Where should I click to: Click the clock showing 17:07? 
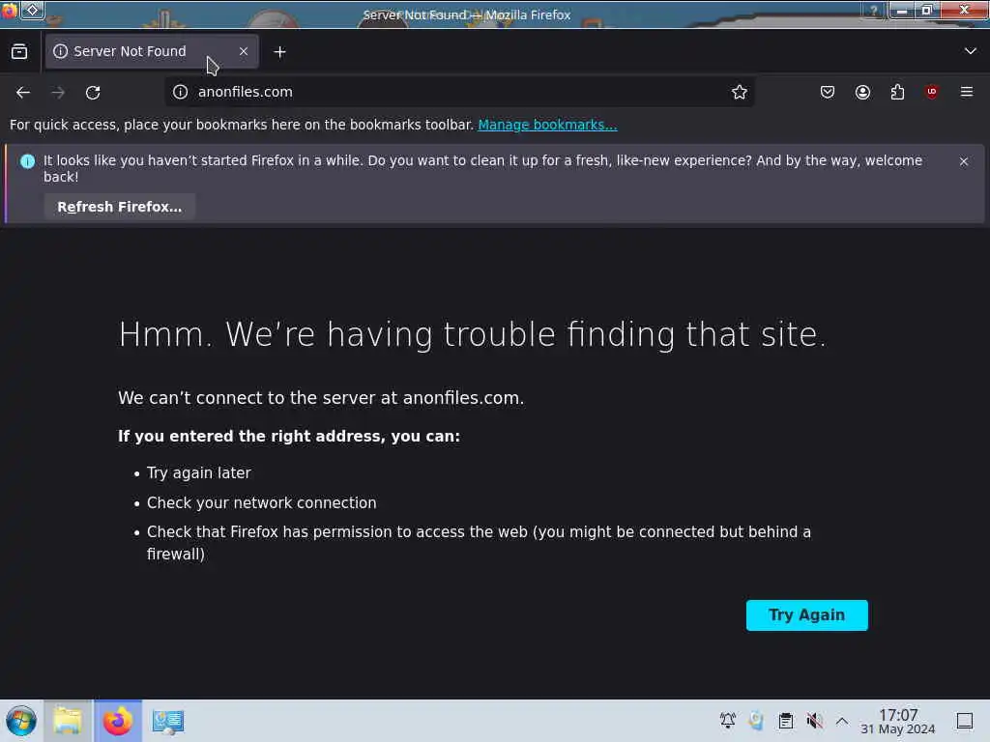898,721
